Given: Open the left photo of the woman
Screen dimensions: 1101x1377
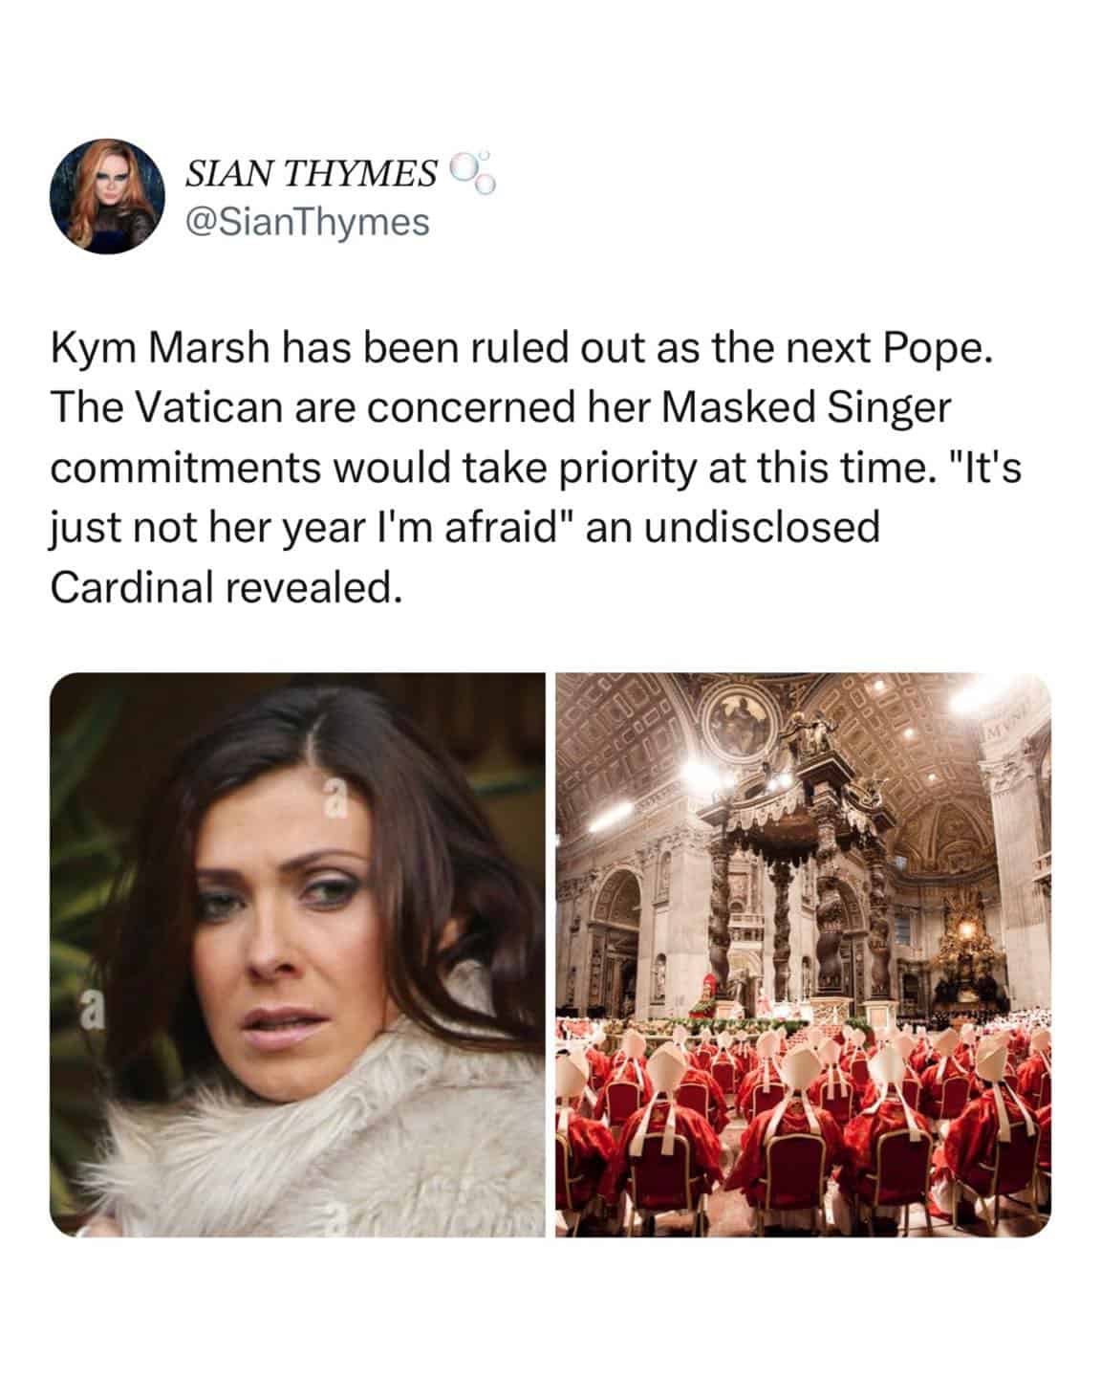Looking at the screenshot, I should (297, 954).
